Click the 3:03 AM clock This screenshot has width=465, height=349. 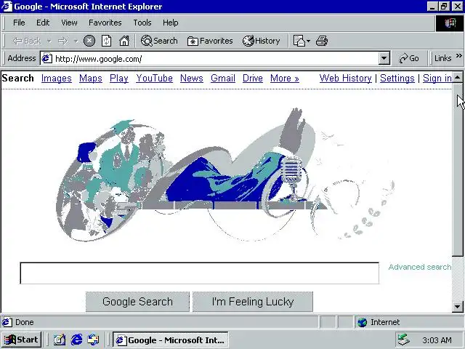437,340
